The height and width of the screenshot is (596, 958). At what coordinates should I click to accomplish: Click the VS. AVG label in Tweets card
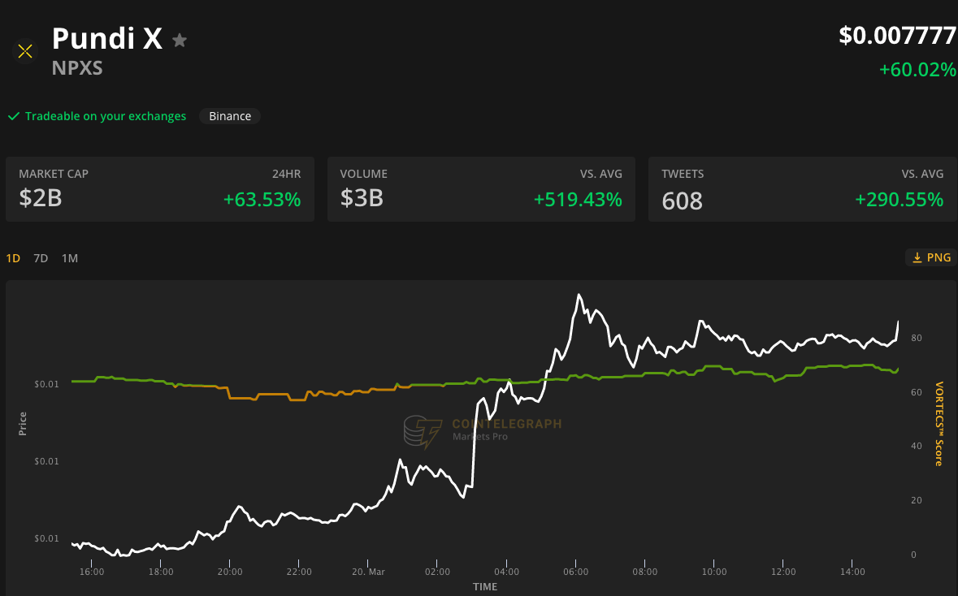[x=922, y=174]
